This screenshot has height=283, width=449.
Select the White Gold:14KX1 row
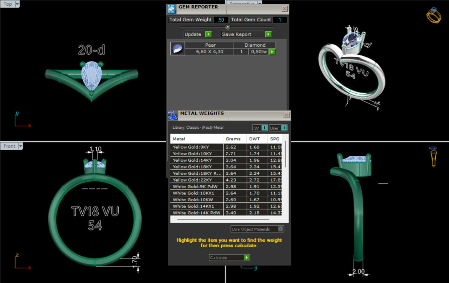pyautogui.click(x=227, y=206)
